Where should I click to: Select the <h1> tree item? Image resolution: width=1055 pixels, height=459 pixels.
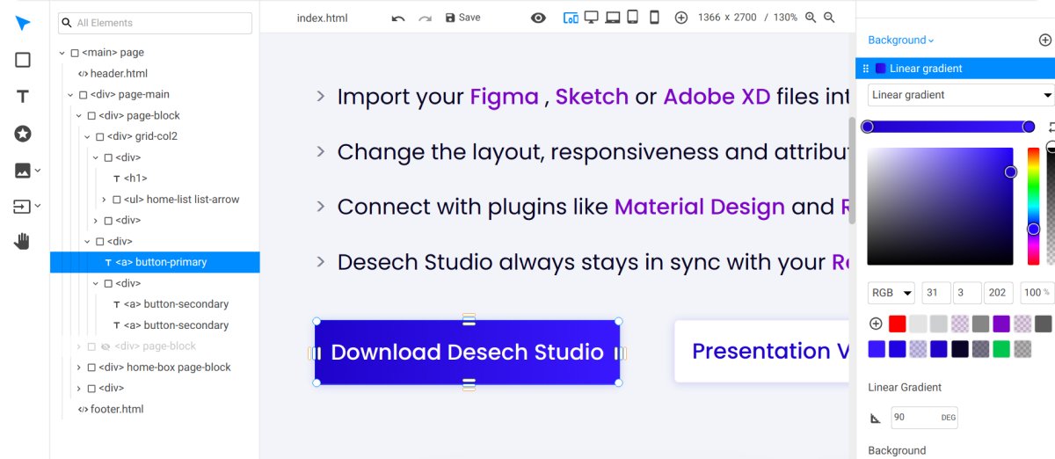tap(135, 178)
